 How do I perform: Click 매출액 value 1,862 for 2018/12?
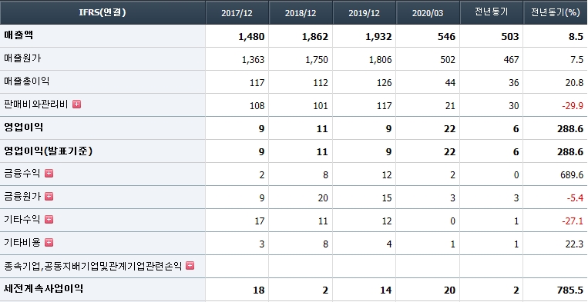point(315,37)
